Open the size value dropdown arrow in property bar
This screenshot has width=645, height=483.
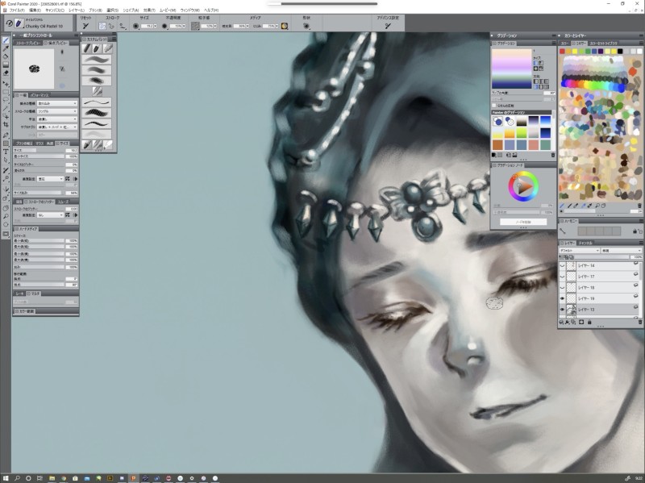155,26
